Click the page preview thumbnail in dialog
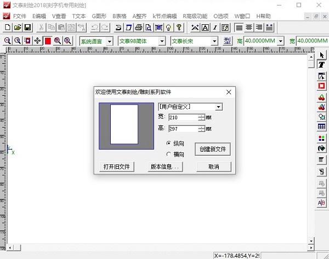 (x=126, y=126)
